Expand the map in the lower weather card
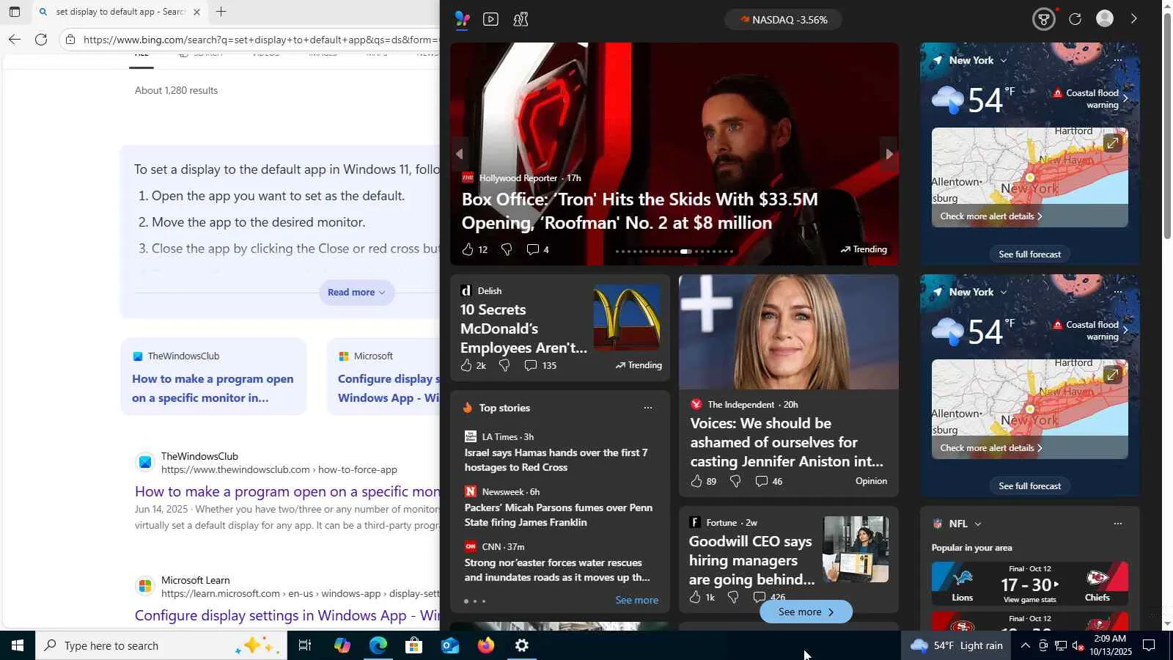This screenshot has height=660, width=1173. 1112,375
